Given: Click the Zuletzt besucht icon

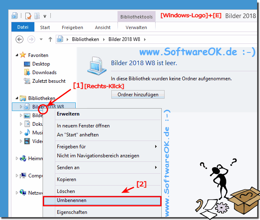Looking at the screenshot, I should click(27, 81).
